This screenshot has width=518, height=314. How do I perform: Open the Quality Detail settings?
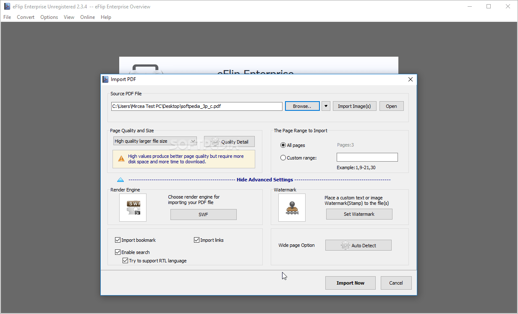pos(229,142)
